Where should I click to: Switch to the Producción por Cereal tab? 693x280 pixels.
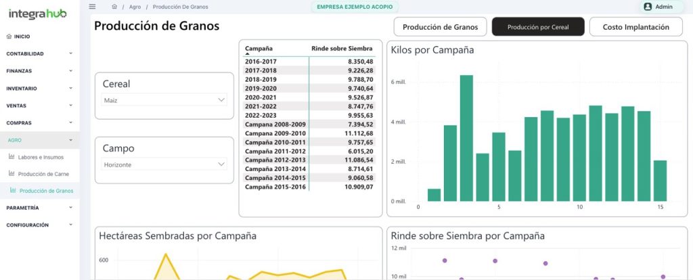(537, 27)
